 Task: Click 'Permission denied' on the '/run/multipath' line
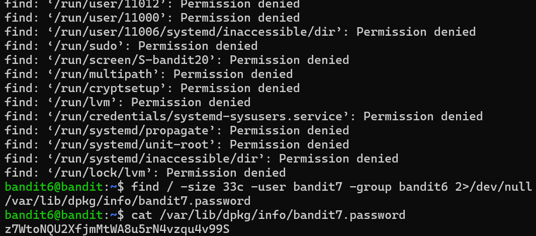click(232, 74)
